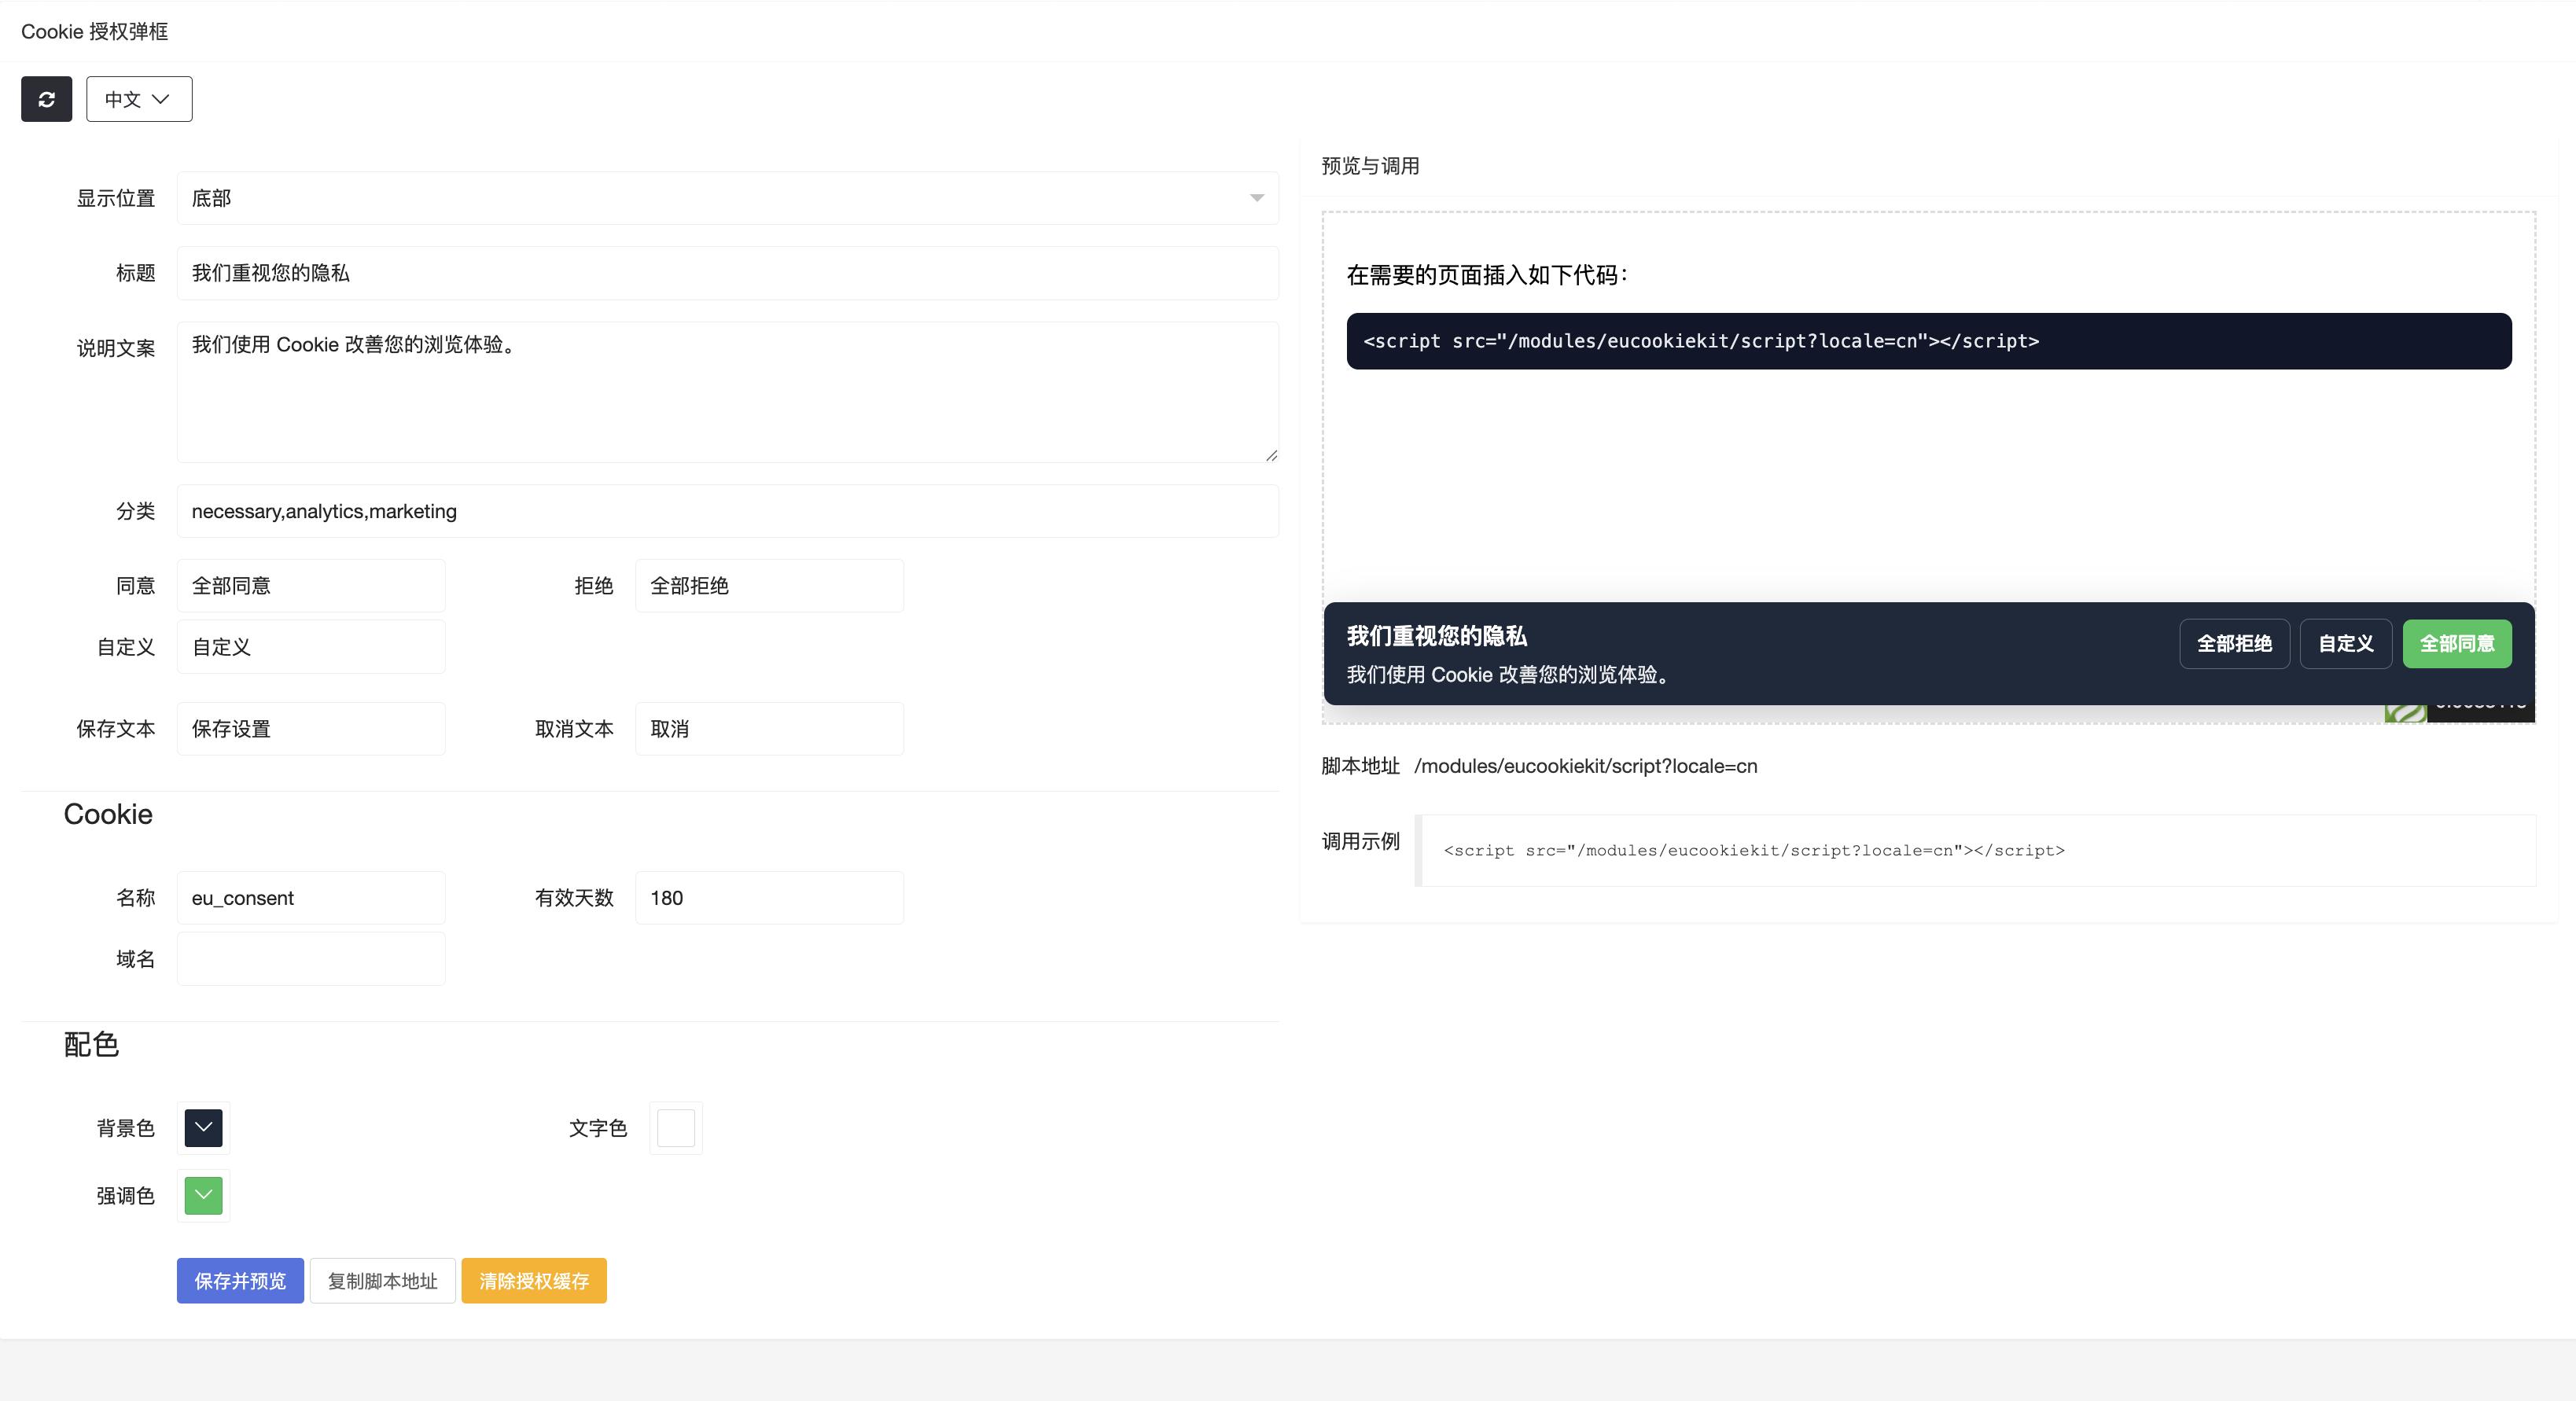Click the yellow 清除授权缓存 button

point(533,1280)
